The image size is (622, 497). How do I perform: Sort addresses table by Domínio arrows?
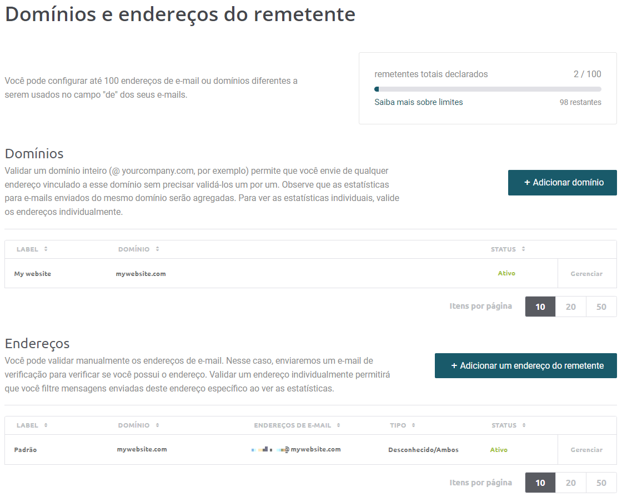158,425
